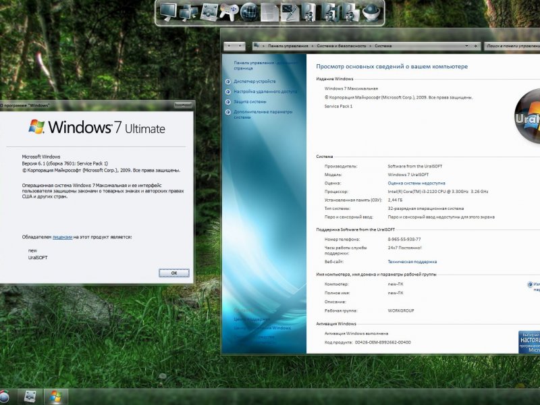Open the third user folder icon in dock

[x=350, y=13]
